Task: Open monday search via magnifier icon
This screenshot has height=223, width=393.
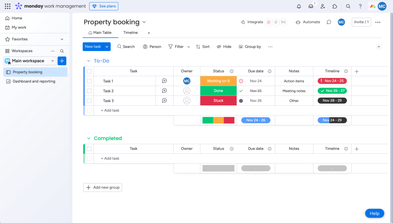Action: (x=348, y=6)
